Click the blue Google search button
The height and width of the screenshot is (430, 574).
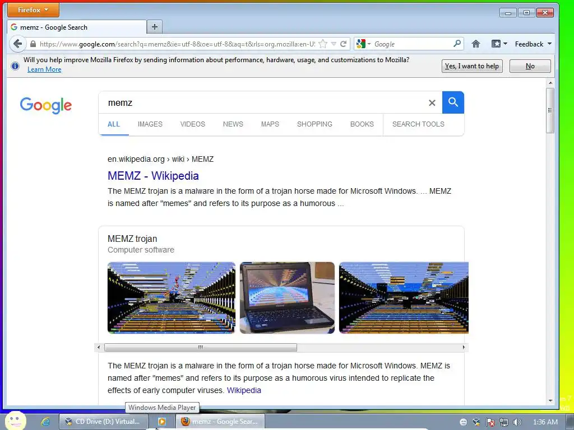coord(453,102)
